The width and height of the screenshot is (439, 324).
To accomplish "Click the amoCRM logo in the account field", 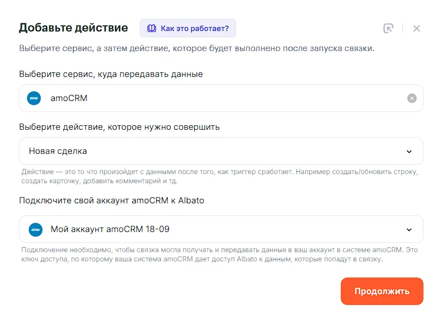I will (34, 229).
